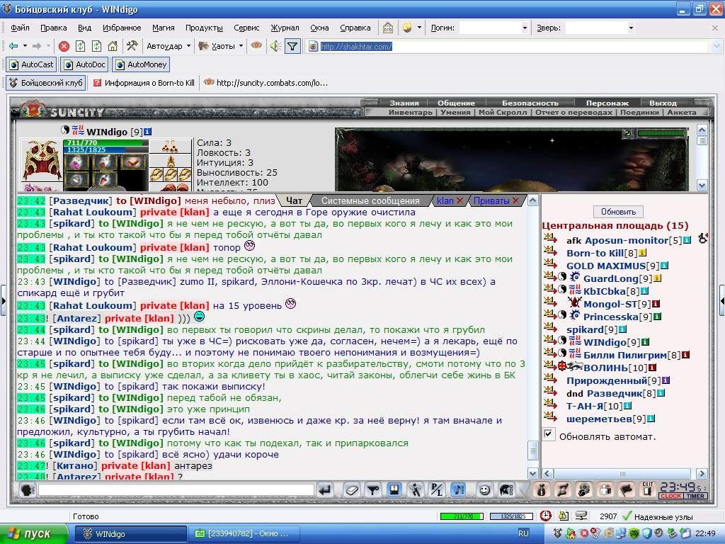Screen dimensions: 725x544
Task: Close the klan chat tab
Action: coord(459,200)
